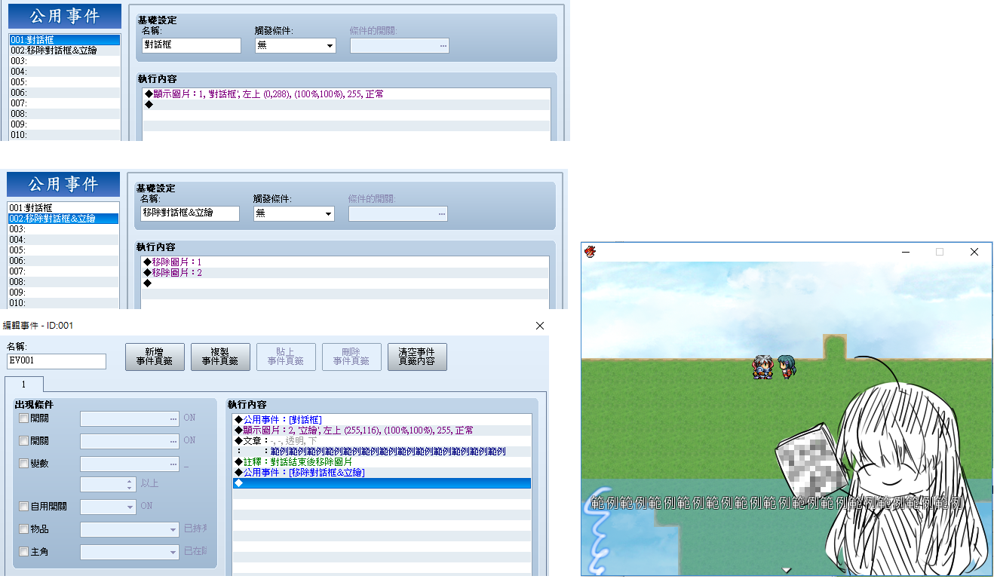Click the 刪除事件頁籤 button

pyautogui.click(x=351, y=357)
